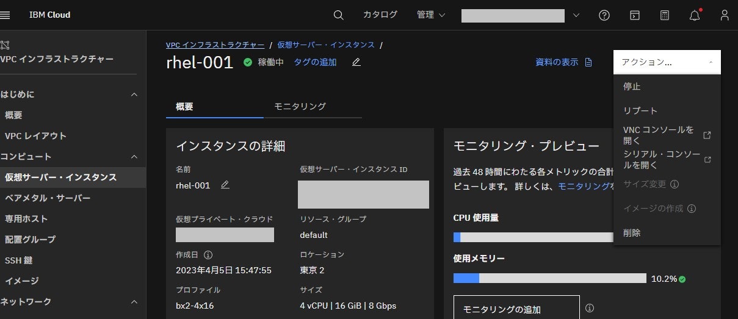Image resolution: width=738 pixels, height=319 pixels.
Task: Click the IBM Cloud home logo
Action: click(x=50, y=15)
